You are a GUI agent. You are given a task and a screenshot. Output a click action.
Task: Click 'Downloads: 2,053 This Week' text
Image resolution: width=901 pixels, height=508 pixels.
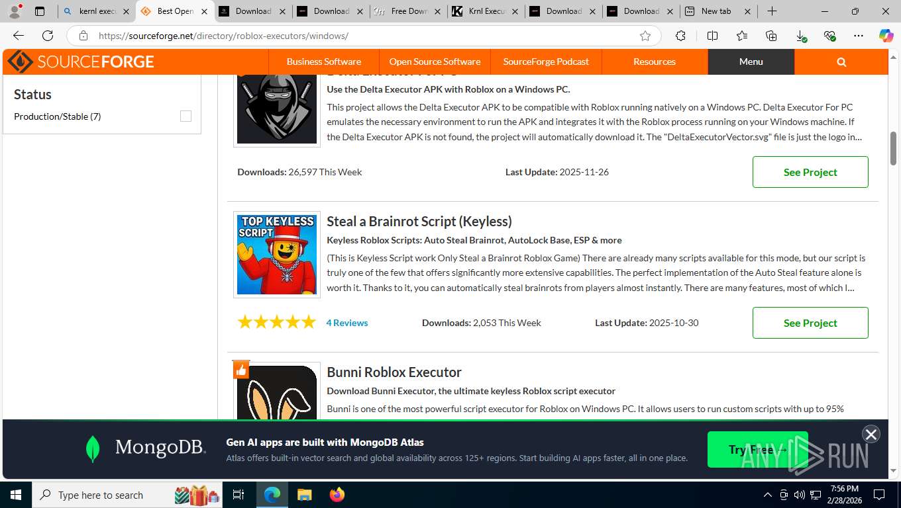coord(482,323)
